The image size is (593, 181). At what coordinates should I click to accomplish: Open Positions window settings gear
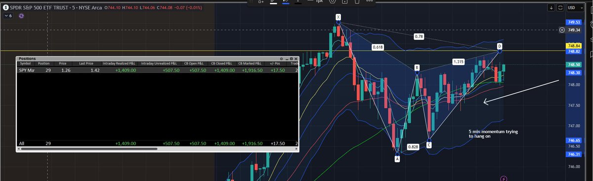tap(281, 59)
